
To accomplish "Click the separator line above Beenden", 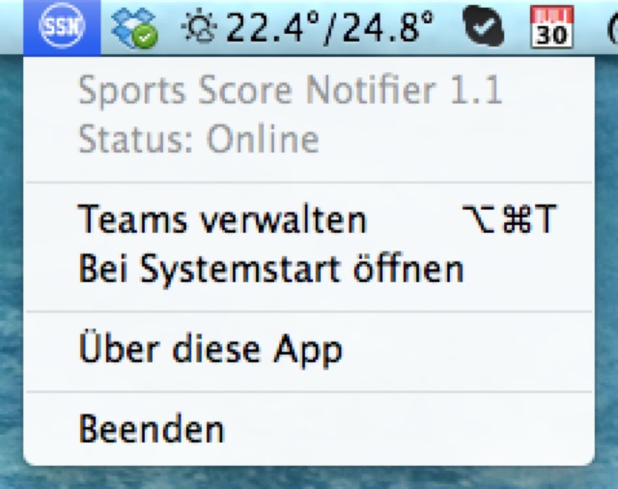I will 309,391.
